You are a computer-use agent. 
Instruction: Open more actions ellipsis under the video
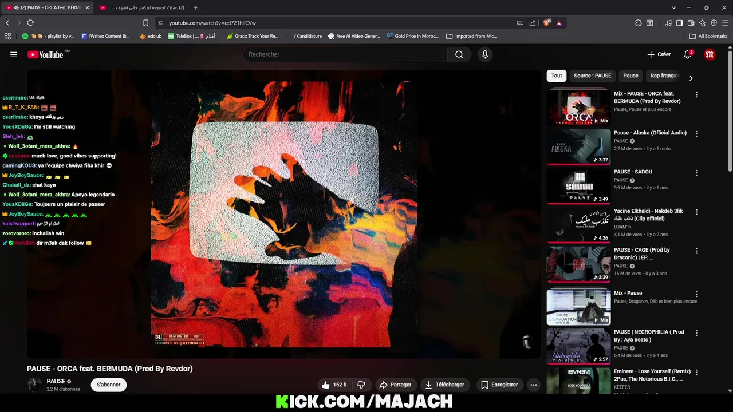pos(534,385)
